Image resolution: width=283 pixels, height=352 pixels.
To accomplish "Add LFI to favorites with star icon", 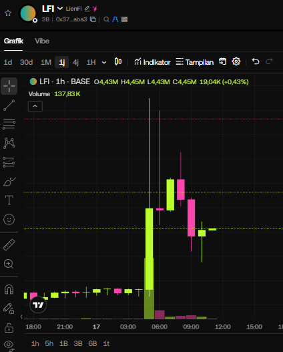I will (x=8, y=13).
